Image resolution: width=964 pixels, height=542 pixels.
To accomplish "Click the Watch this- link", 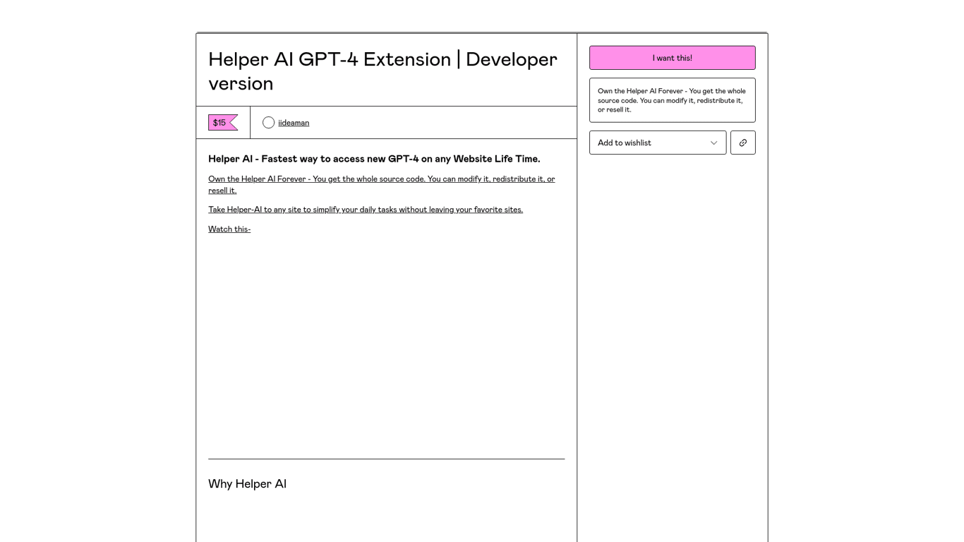I will pos(229,229).
